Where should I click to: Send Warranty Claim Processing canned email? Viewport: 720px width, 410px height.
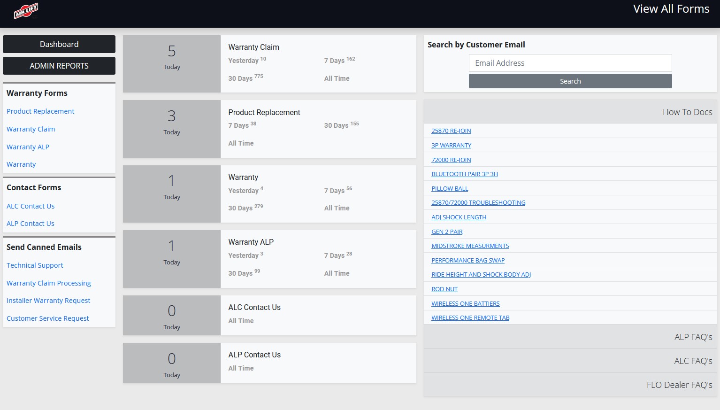(x=49, y=283)
